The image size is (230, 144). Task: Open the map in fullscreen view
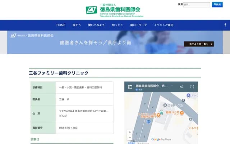pyautogui.click(x=192, y=87)
